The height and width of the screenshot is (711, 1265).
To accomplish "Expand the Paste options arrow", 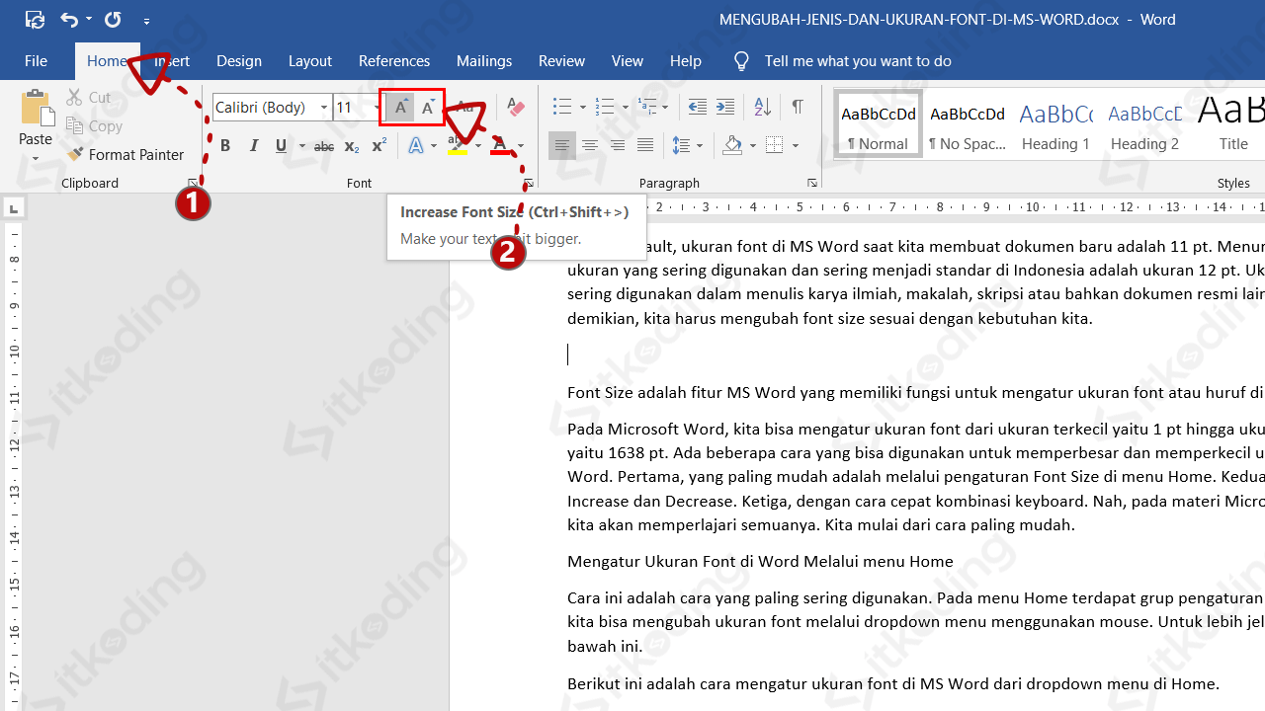I will pyautogui.click(x=36, y=158).
